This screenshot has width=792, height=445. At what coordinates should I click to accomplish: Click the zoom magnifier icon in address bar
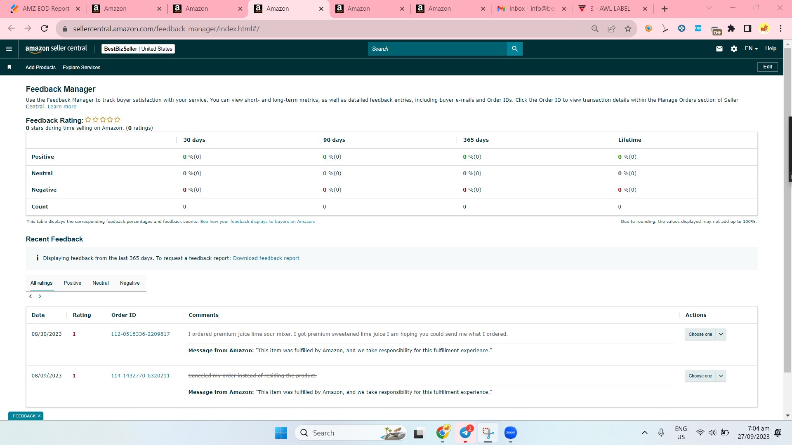(x=595, y=28)
